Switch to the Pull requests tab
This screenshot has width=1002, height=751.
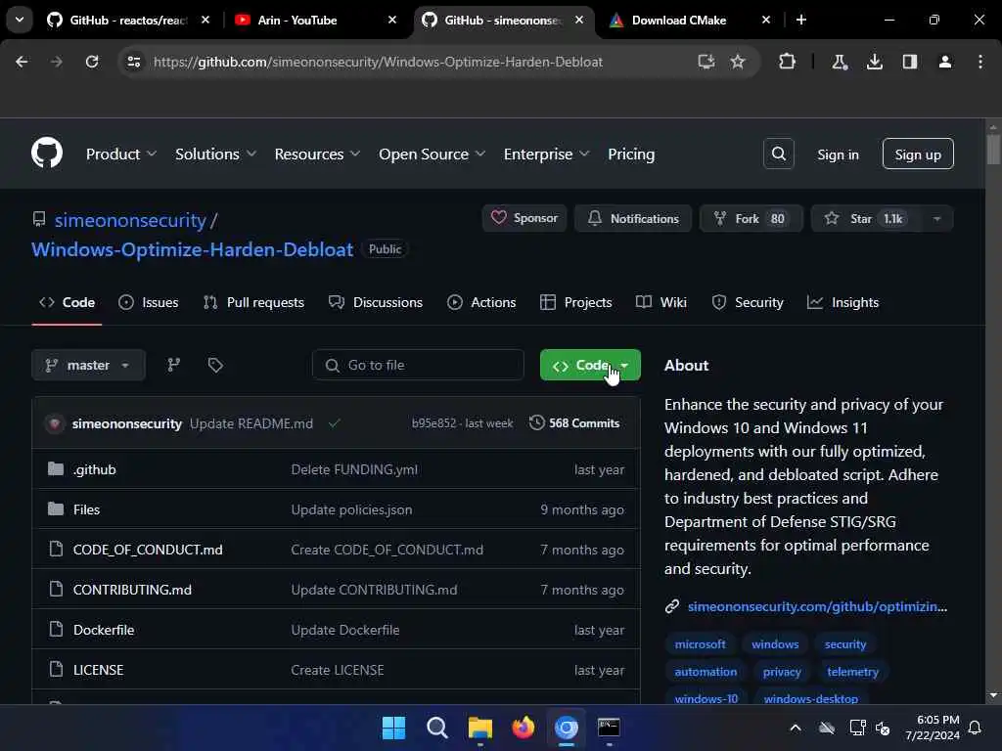pyautogui.click(x=253, y=302)
